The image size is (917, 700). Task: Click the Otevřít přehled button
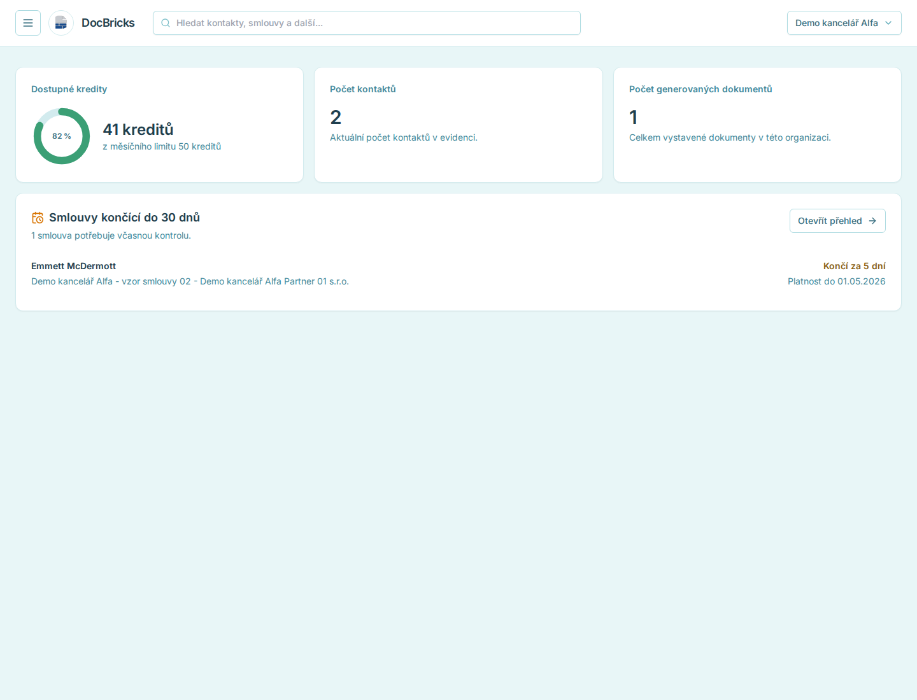tap(837, 221)
